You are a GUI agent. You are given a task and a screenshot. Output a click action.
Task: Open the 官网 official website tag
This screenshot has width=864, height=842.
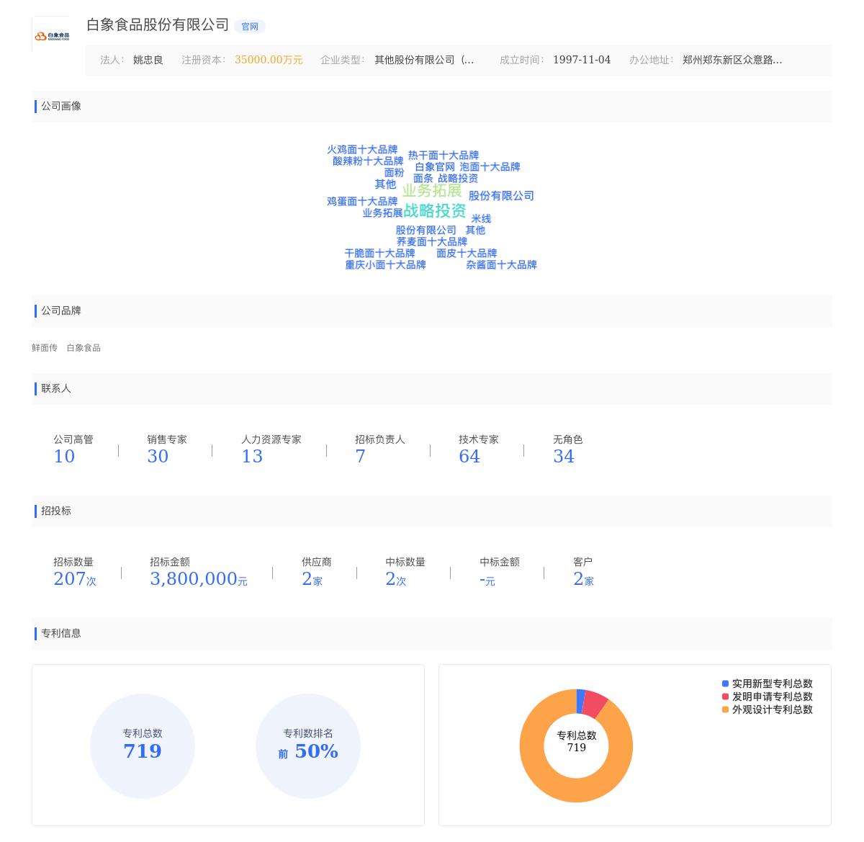(250, 27)
